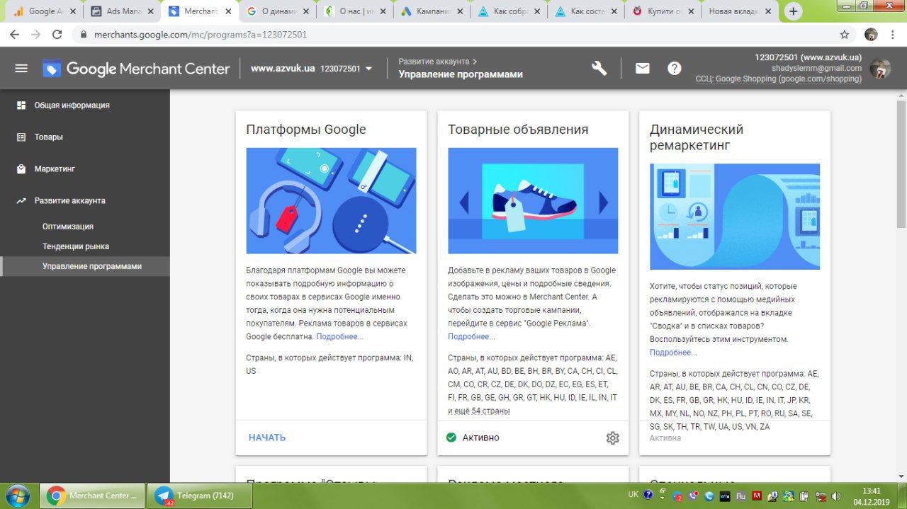Open Telegram from the taskbar
Image resolution: width=907 pixels, height=509 pixels.
point(199,496)
